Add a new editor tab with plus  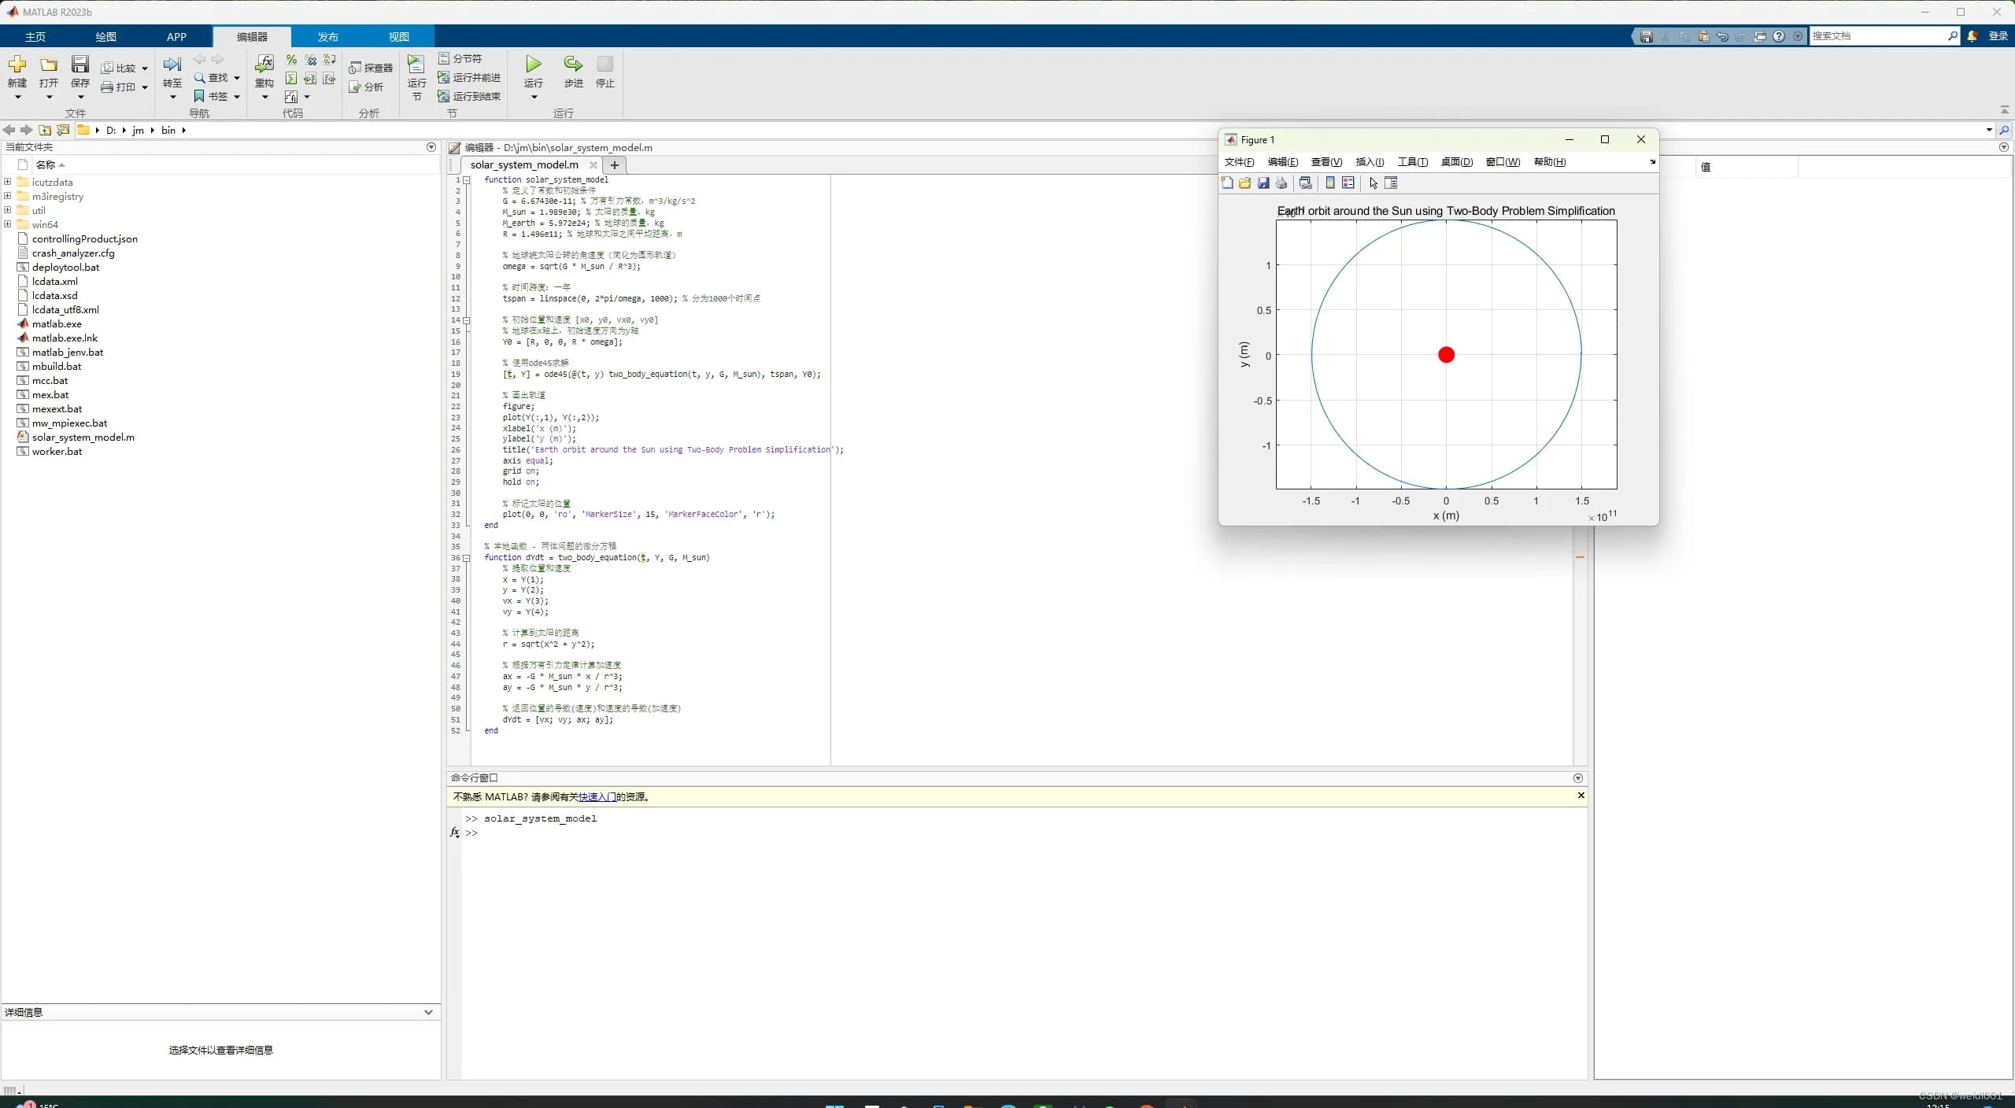(x=615, y=165)
